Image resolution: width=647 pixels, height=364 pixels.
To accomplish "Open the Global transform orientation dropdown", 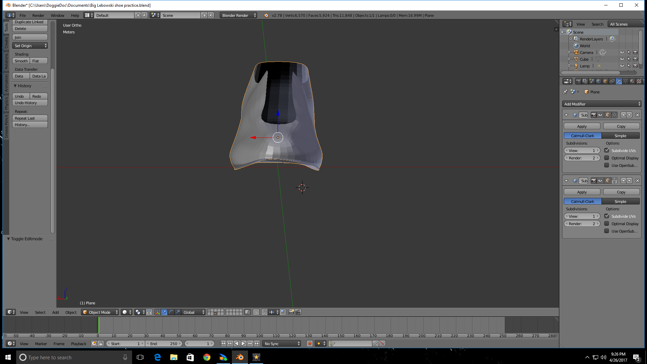I will click(194, 312).
